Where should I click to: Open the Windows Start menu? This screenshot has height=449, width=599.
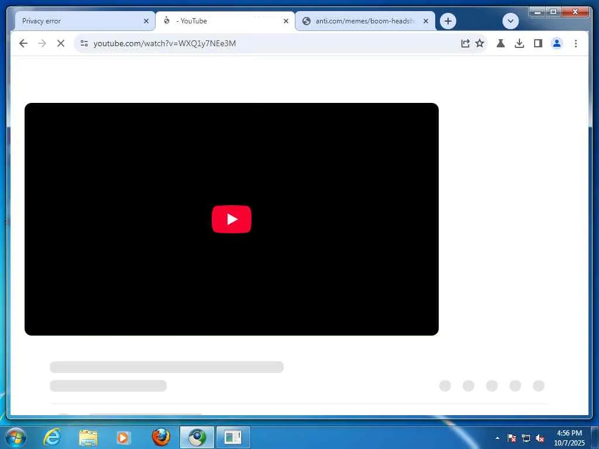tap(16, 437)
